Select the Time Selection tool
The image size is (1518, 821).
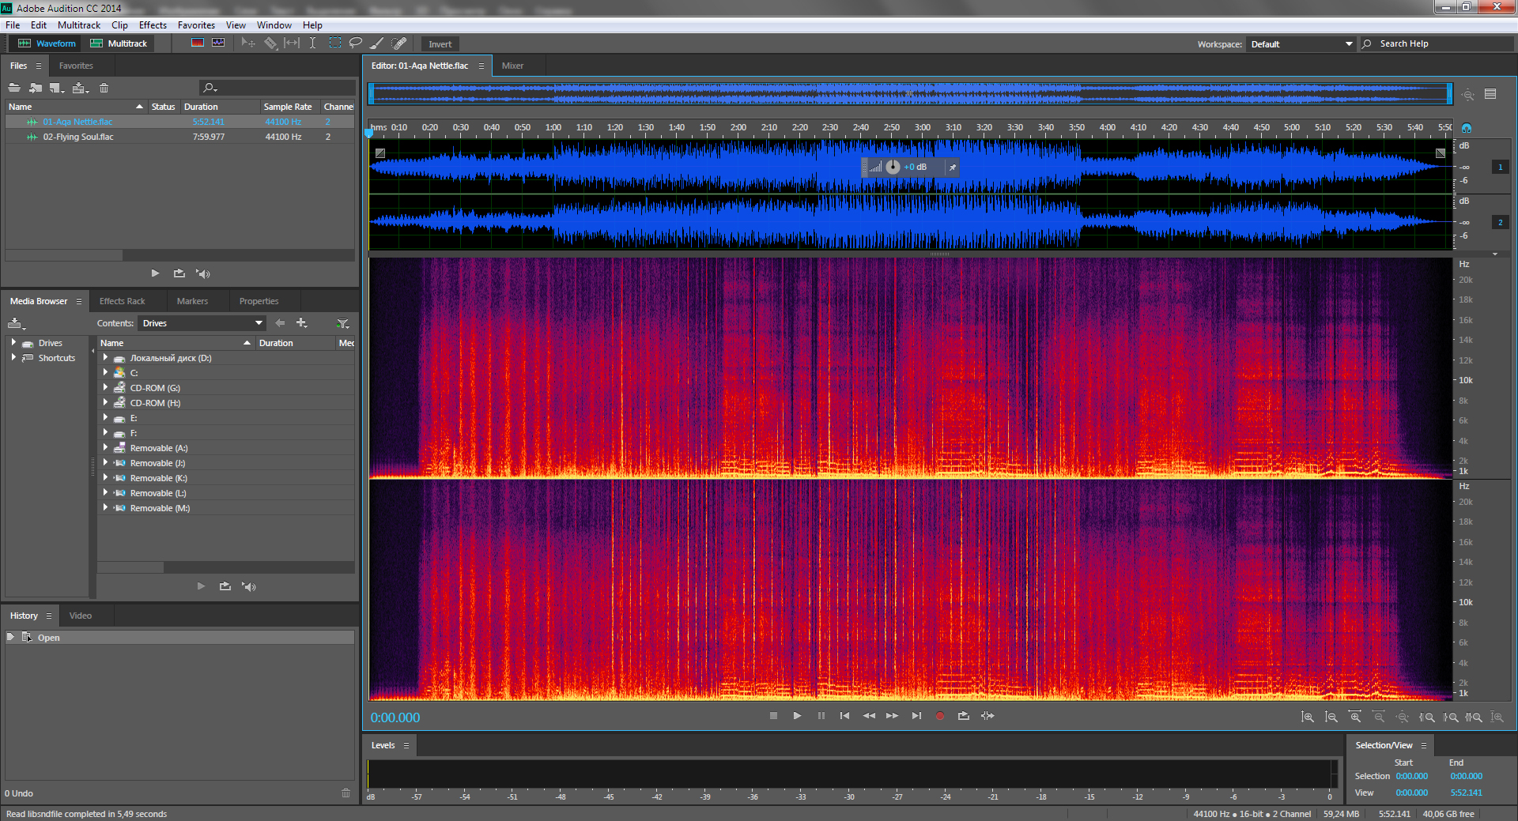click(312, 43)
